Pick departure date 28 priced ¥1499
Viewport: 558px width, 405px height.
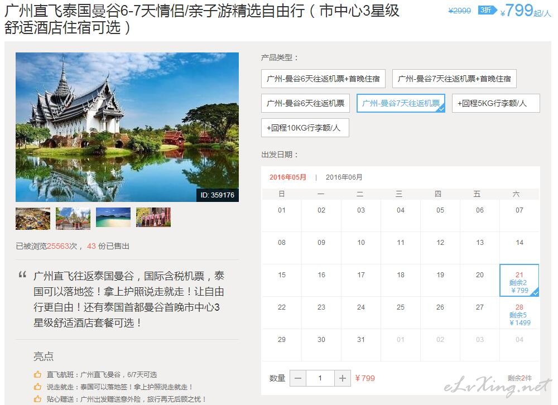point(519,313)
